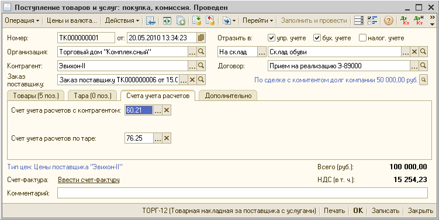This screenshot has height=220, width=439.
Task: Open selection ellipsis for Склад обуви field
Action: coord(406,52)
